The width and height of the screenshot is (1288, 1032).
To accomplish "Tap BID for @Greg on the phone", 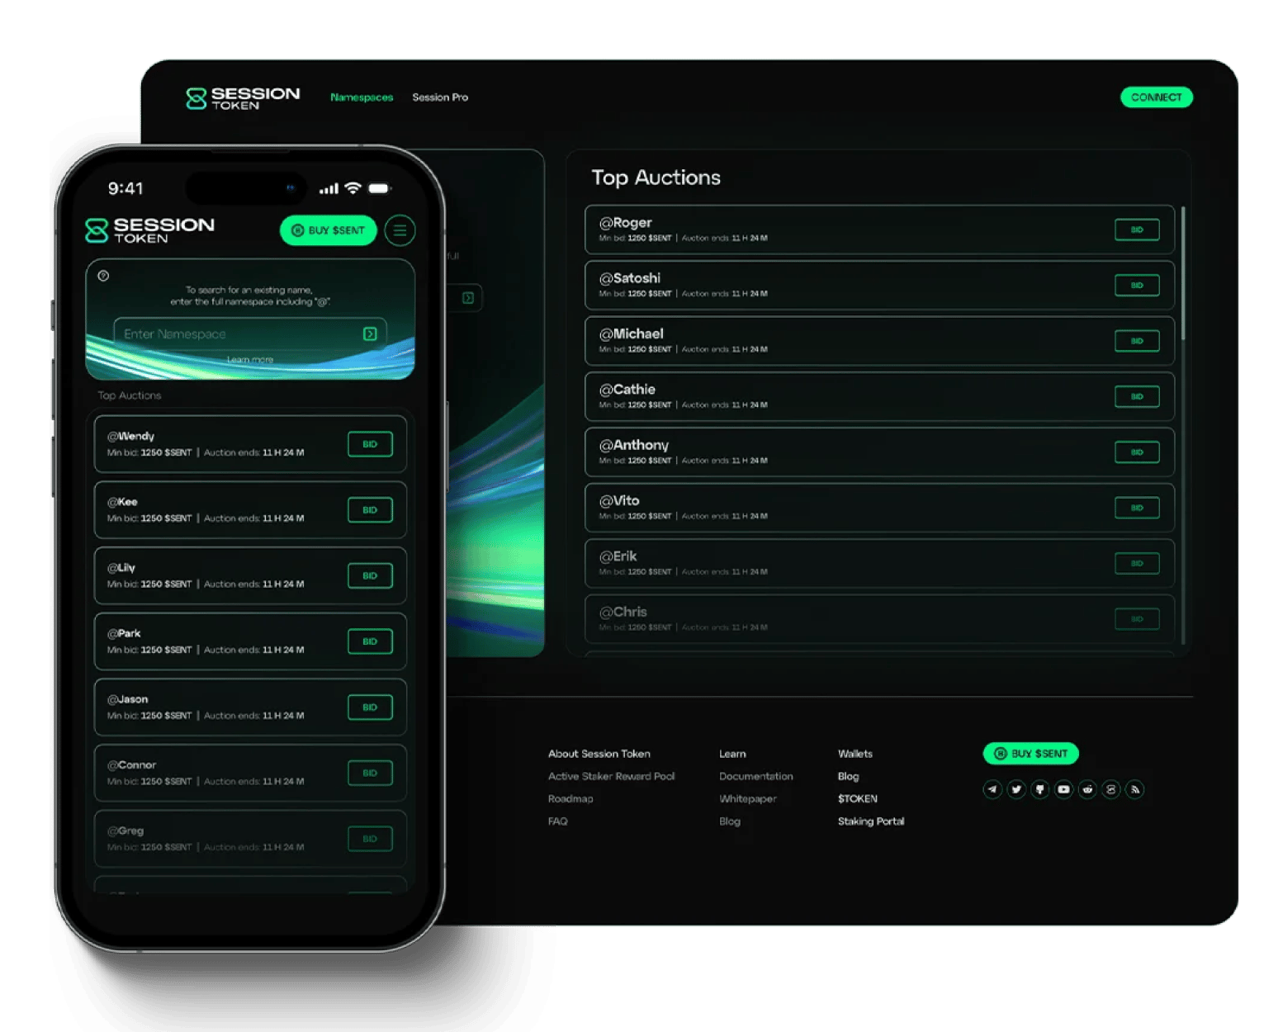I will click(x=370, y=839).
